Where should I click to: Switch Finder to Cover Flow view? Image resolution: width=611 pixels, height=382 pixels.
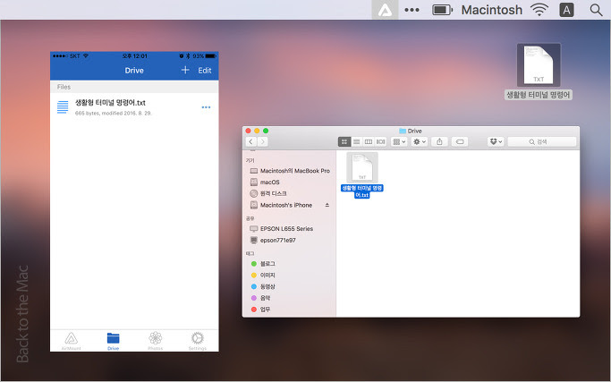[380, 142]
